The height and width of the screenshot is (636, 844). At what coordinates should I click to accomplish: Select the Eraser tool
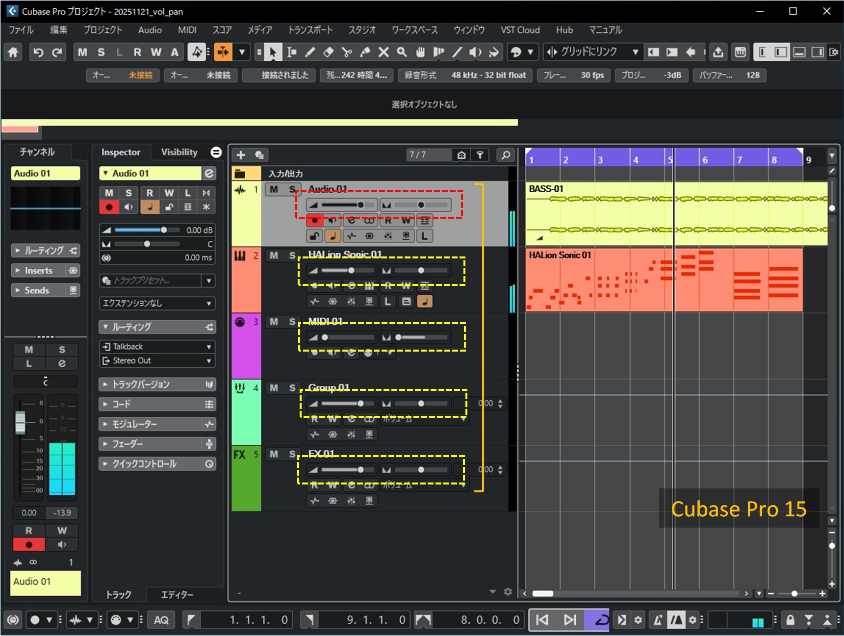328,52
